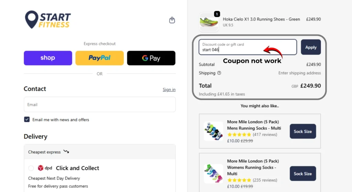Click the Womens Running Socks product image
The image size is (352, 192).
click(x=213, y=173)
